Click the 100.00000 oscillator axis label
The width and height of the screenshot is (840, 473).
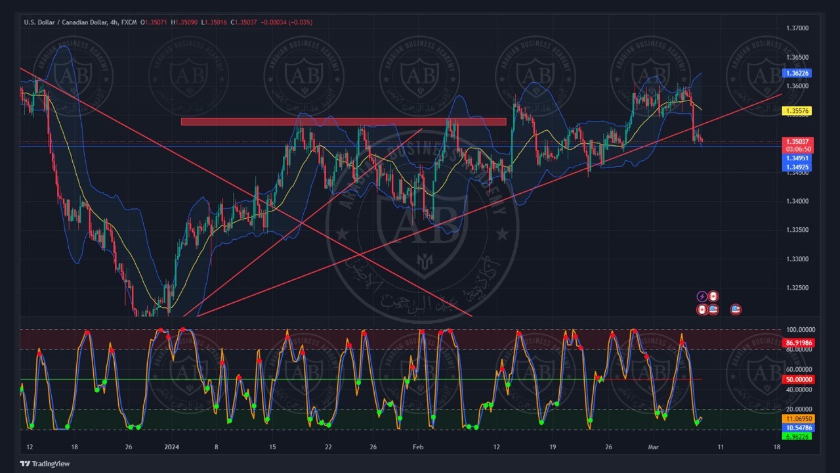tap(800, 330)
